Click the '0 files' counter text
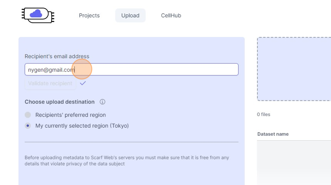The width and height of the screenshot is (331, 185). [264, 115]
